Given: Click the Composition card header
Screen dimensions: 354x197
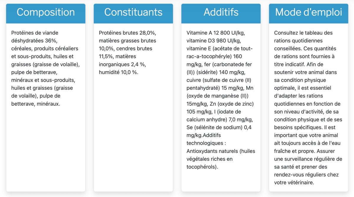Looking at the screenshot, I should pos(46,12).
